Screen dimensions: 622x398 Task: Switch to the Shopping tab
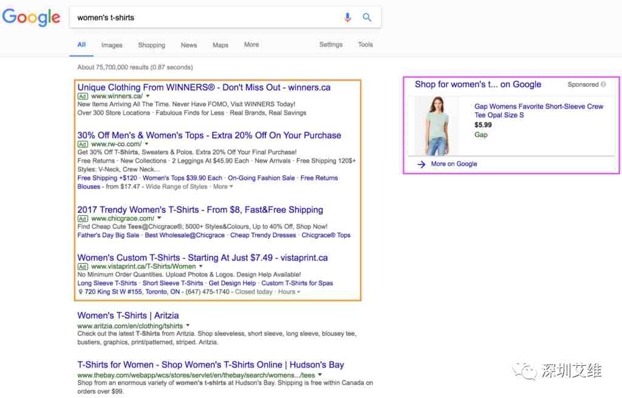(151, 45)
